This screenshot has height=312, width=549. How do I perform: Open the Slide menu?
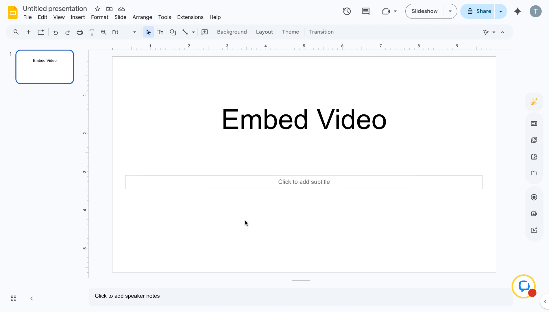point(120,17)
